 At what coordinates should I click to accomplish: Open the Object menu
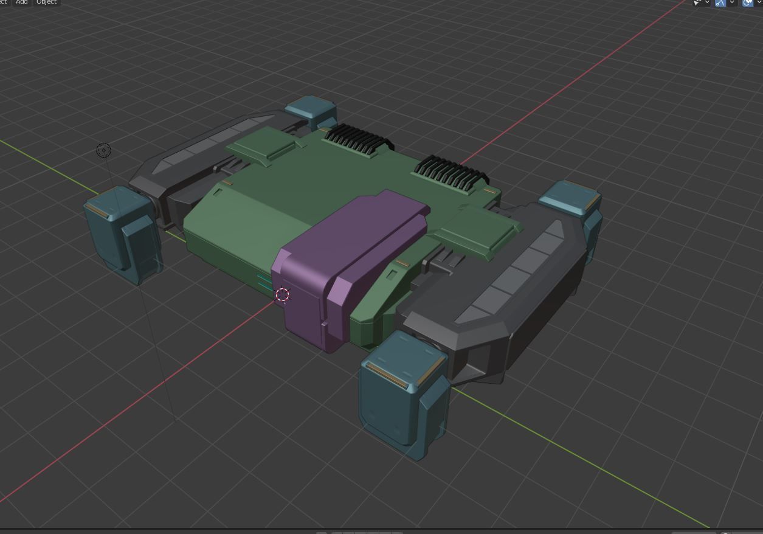46,2
